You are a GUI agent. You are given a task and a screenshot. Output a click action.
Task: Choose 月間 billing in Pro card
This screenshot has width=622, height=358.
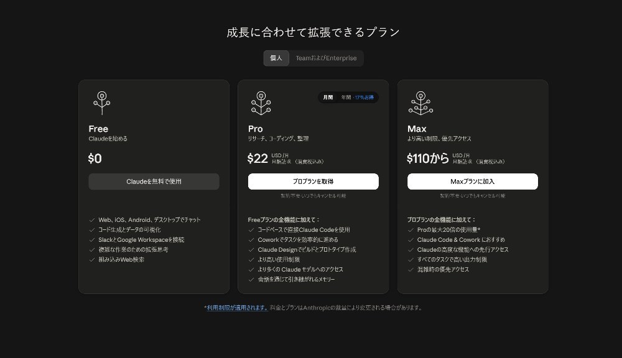(328, 98)
